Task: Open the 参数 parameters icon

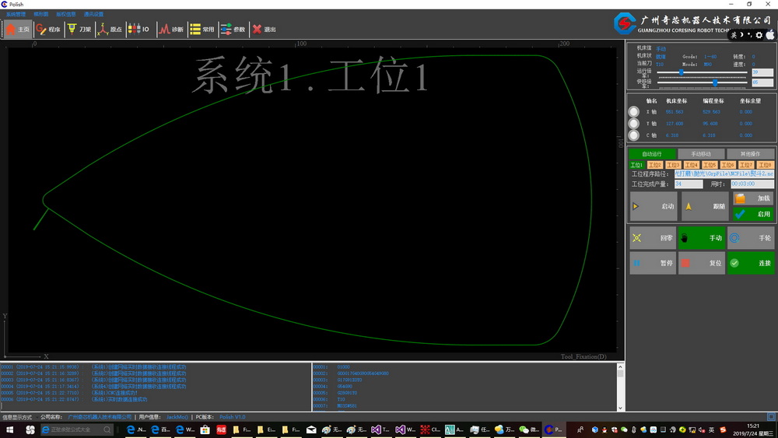Action: click(232, 30)
